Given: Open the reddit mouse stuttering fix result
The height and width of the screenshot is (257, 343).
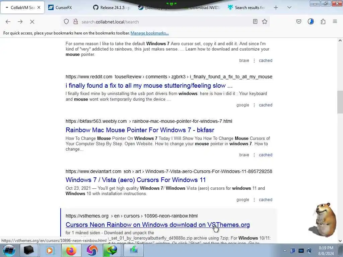Looking at the screenshot, I should click(x=149, y=85).
